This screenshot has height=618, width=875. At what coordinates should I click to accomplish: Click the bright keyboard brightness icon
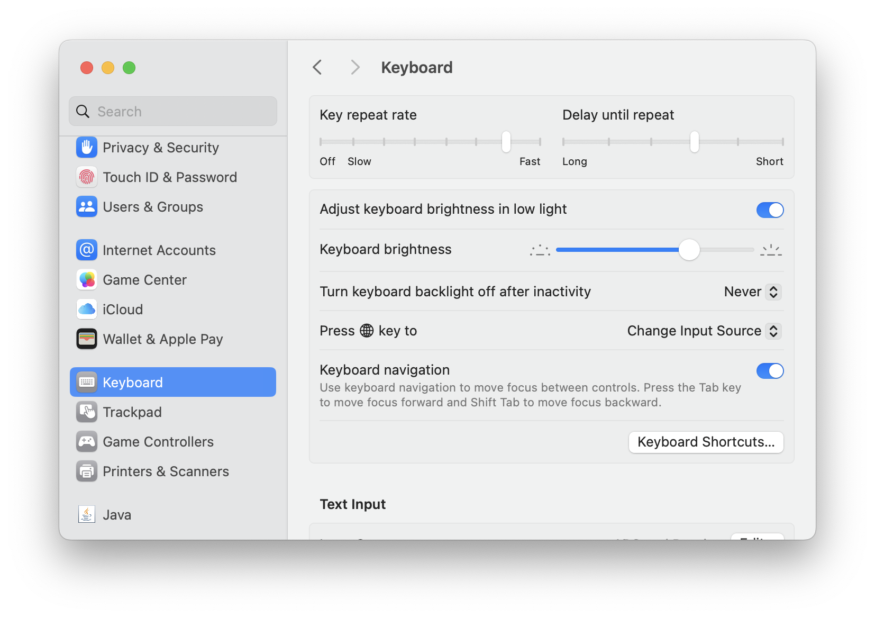click(x=771, y=250)
